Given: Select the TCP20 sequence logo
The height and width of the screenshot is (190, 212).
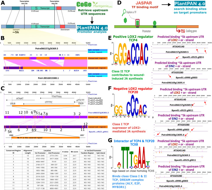Looking at the screenshot, I should [131, 106].
